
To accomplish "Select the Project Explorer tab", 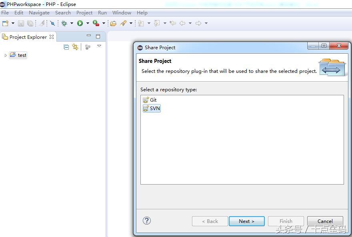I will tap(28, 37).
